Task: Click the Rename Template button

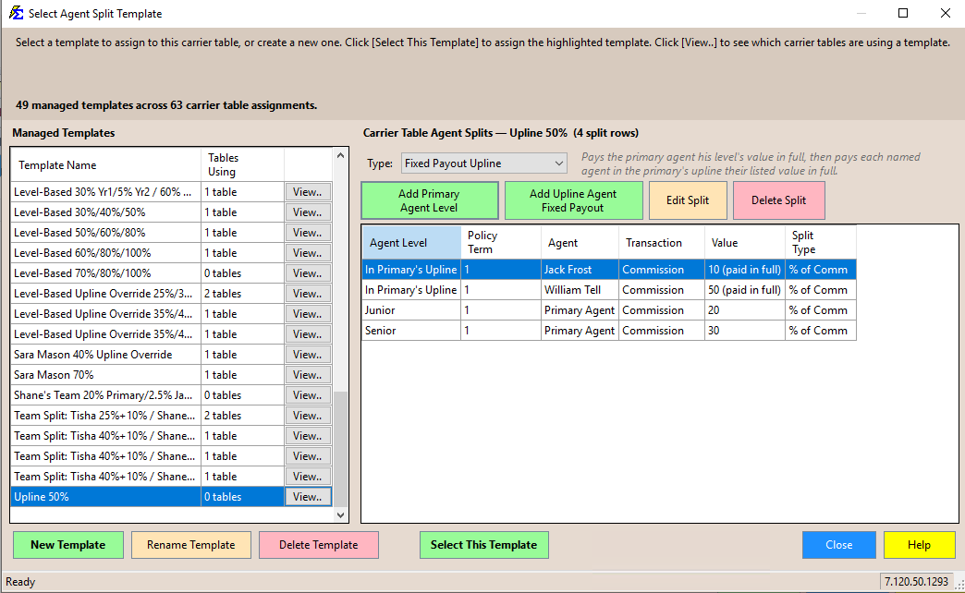Action: (x=191, y=545)
